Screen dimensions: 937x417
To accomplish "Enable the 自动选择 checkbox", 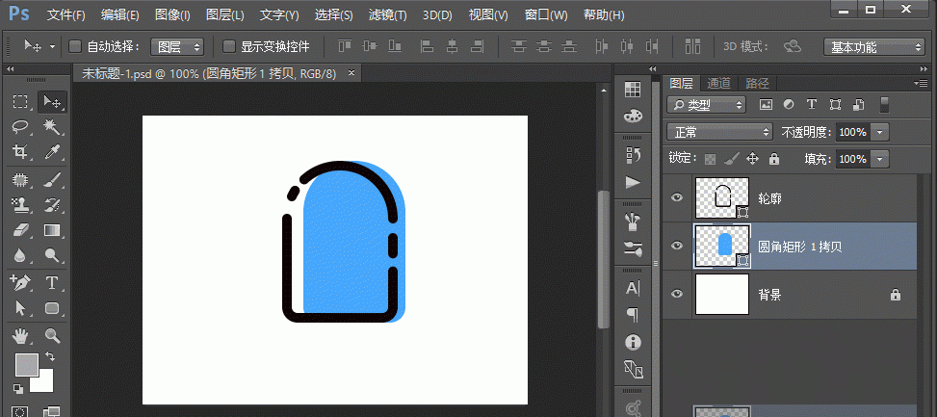I will click(76, 46).
